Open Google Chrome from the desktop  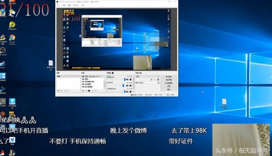coord(12,39)
